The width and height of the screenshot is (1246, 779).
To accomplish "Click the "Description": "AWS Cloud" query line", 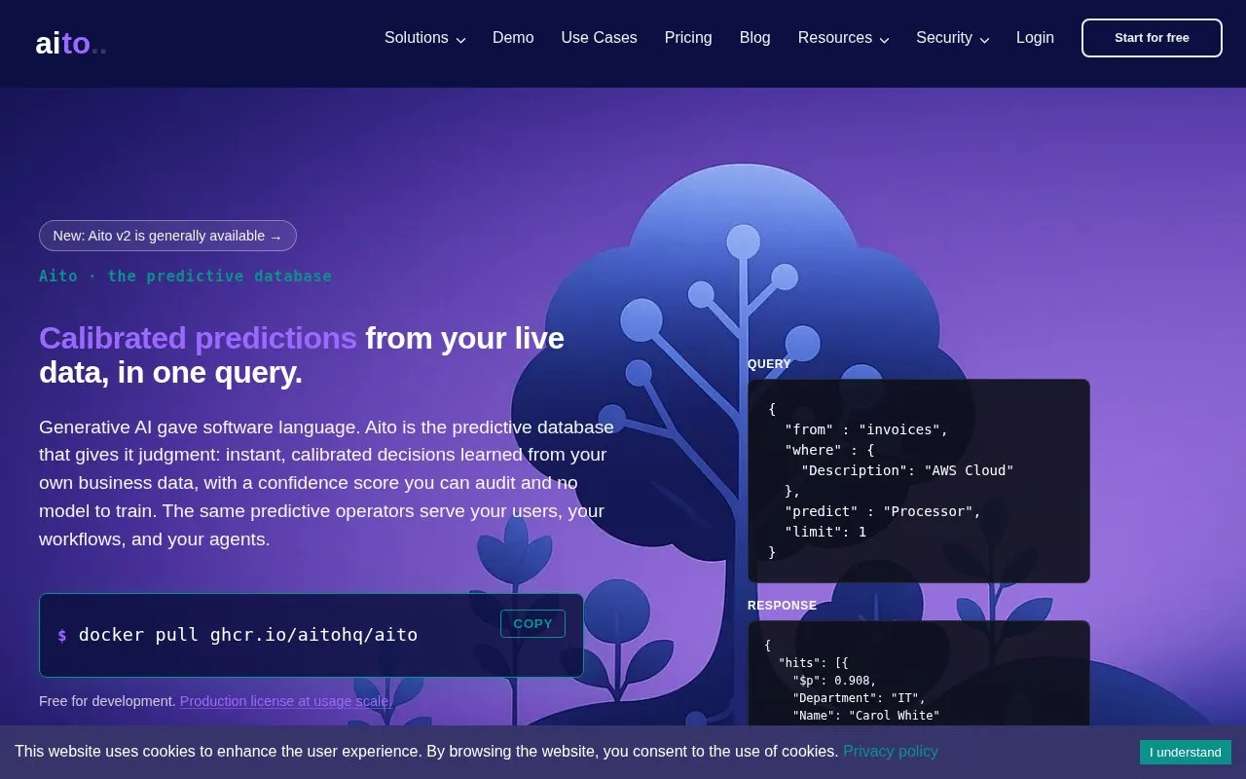I will [x=907, y=470].
